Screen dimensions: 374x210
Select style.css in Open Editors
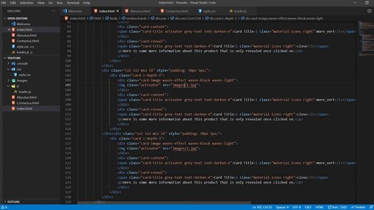[22, 47]
